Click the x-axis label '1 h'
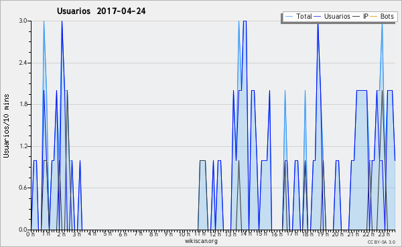Screen dimensions: 402x247 (46, 234)
